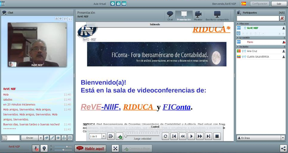Toggle the eye visibility icon in chat toolbar
The image size is (288, 153).
pos(58,138)
